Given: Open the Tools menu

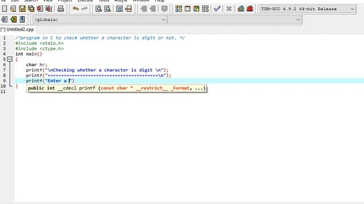Looking at the screenshot, I should (x=104, y=1).
